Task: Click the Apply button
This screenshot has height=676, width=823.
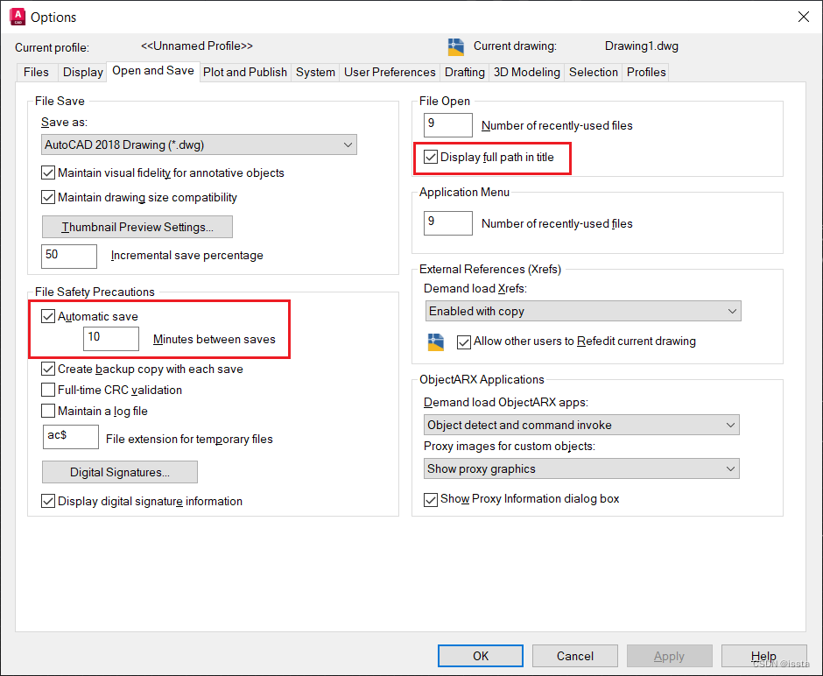Action: coord(669,656)
